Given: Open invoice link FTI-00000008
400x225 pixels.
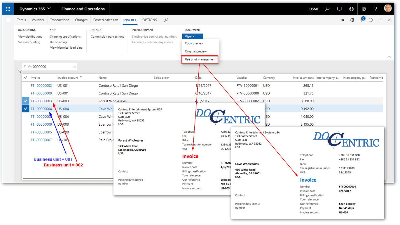Looking at the screenshot, I should pyautogui.click(x=41, y=124).
